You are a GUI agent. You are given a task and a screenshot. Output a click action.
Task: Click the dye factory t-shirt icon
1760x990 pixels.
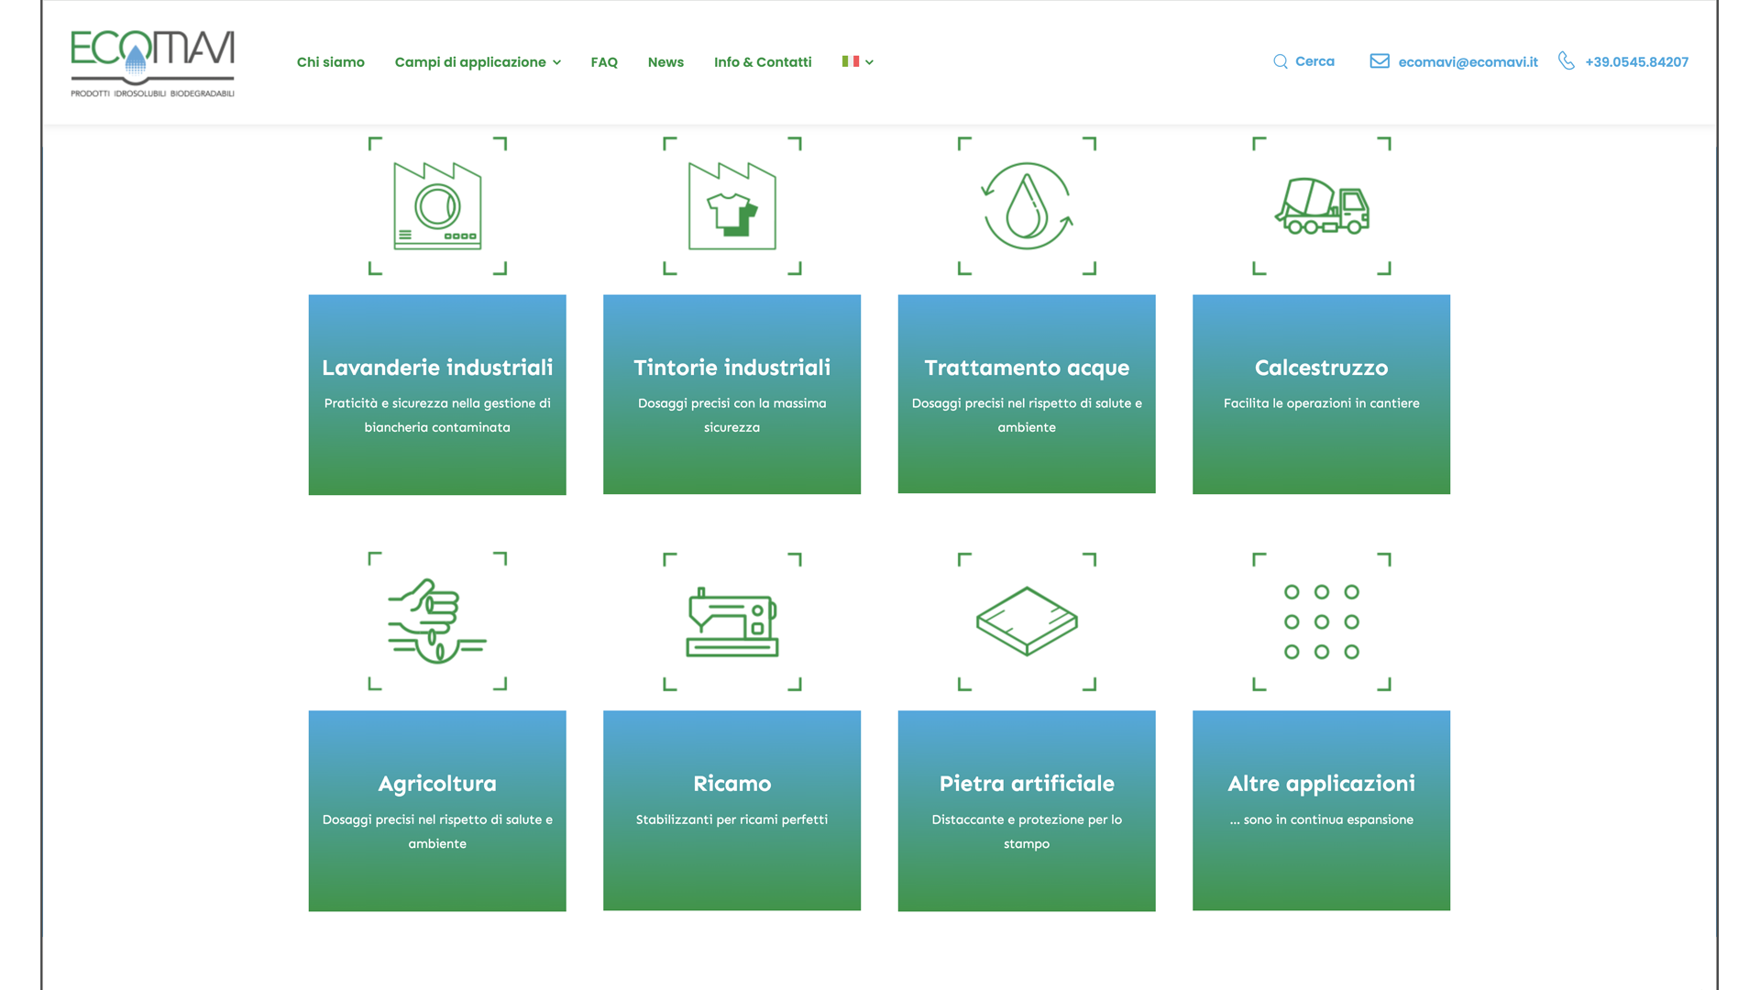coord(731,206)
